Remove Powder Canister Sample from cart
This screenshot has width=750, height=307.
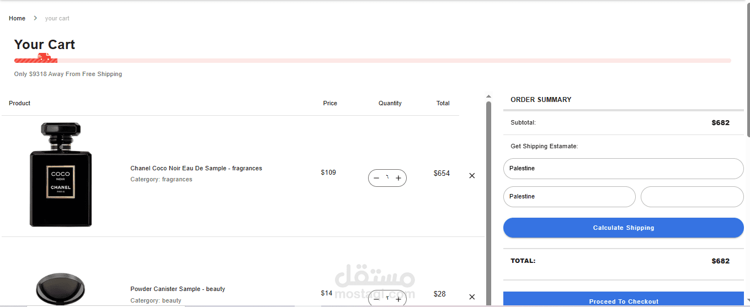pyautogui.click(x=472, y=297)
